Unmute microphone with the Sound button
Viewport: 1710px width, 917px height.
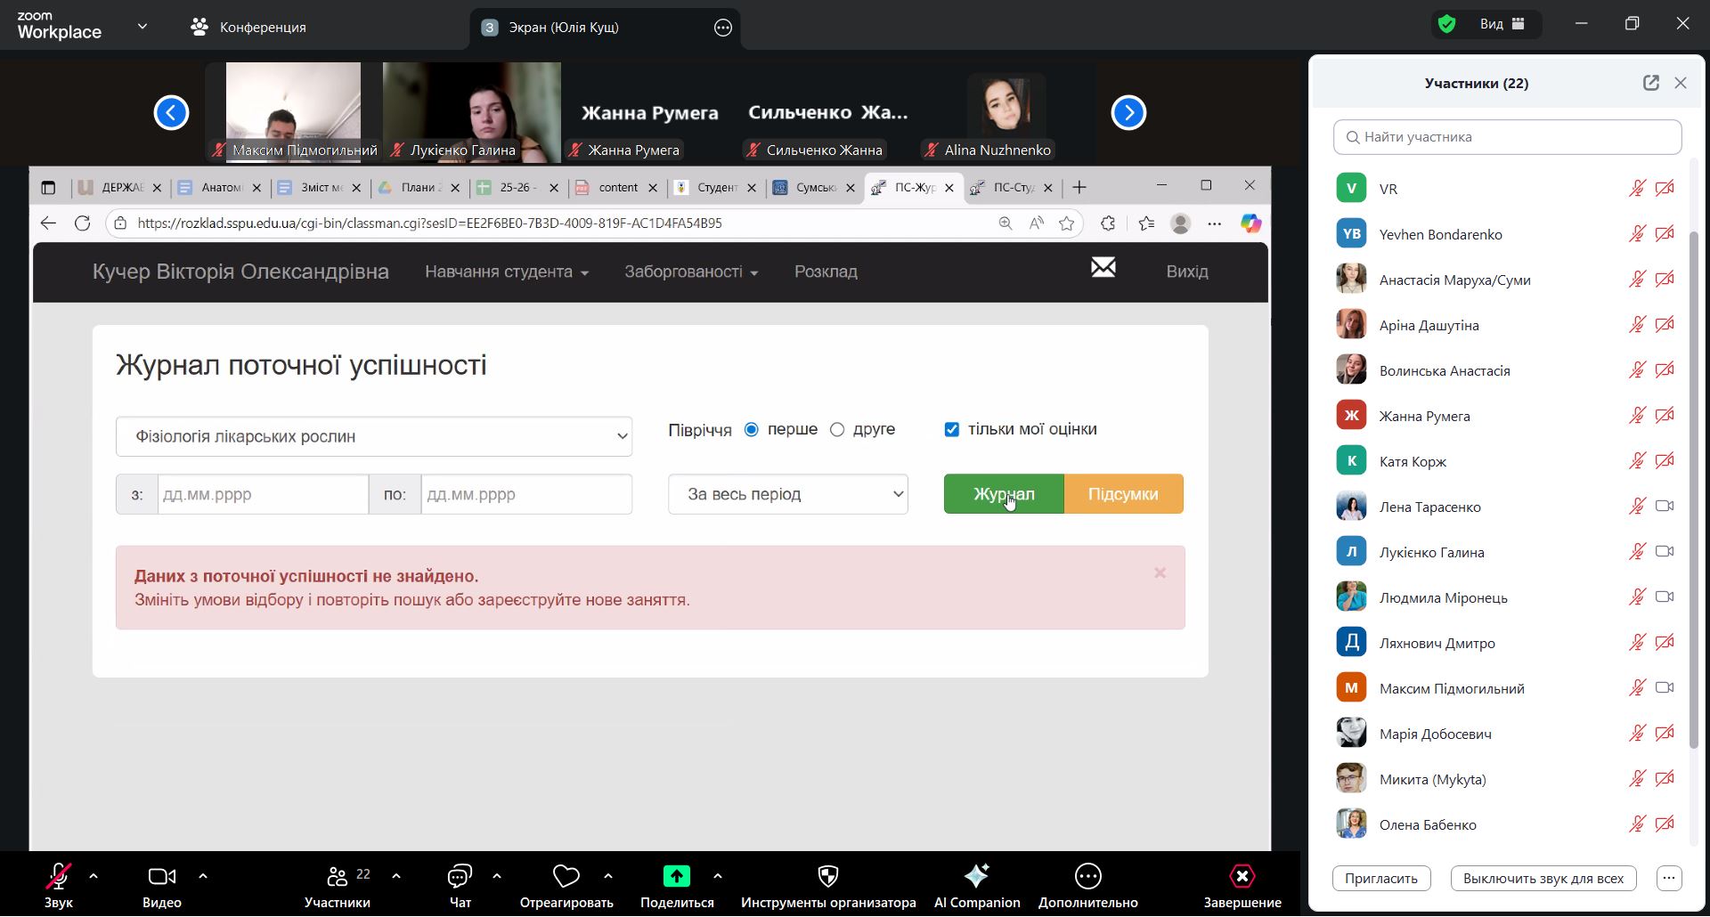[59, 877]
